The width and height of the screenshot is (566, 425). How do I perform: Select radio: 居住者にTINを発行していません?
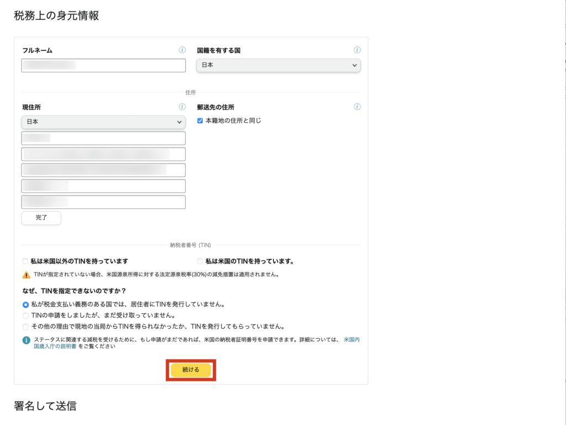(25, 305)
